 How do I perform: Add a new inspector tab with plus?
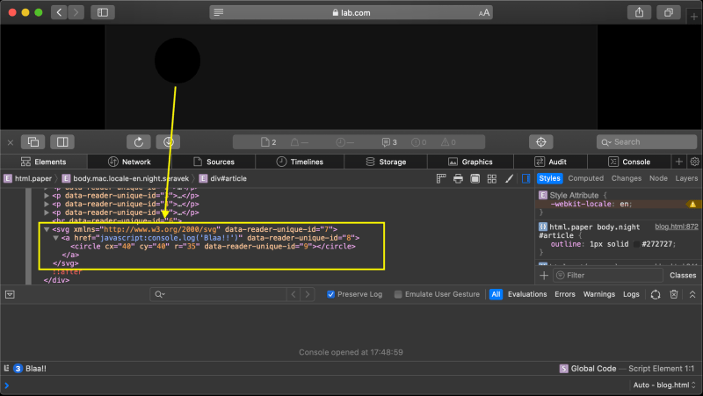coord(678,162)
